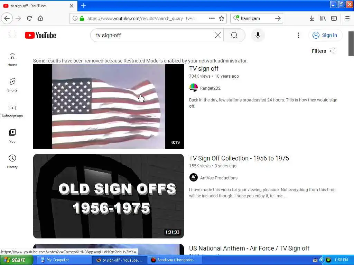Toggle the sidebar view icon
This screenshot has width=354, height=265.
(x=334, y=18)
